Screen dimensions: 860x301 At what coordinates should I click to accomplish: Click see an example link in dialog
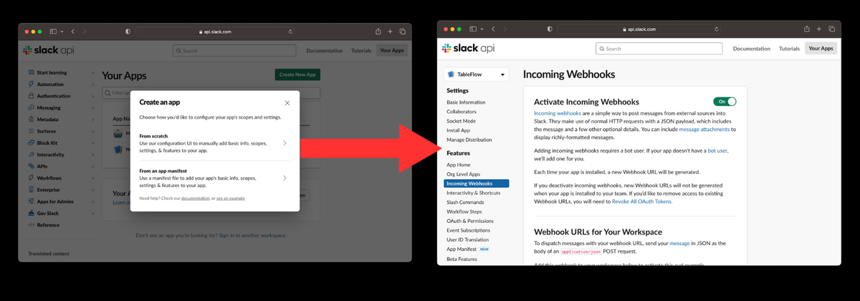pyautogui.click(x=231, y=198)
